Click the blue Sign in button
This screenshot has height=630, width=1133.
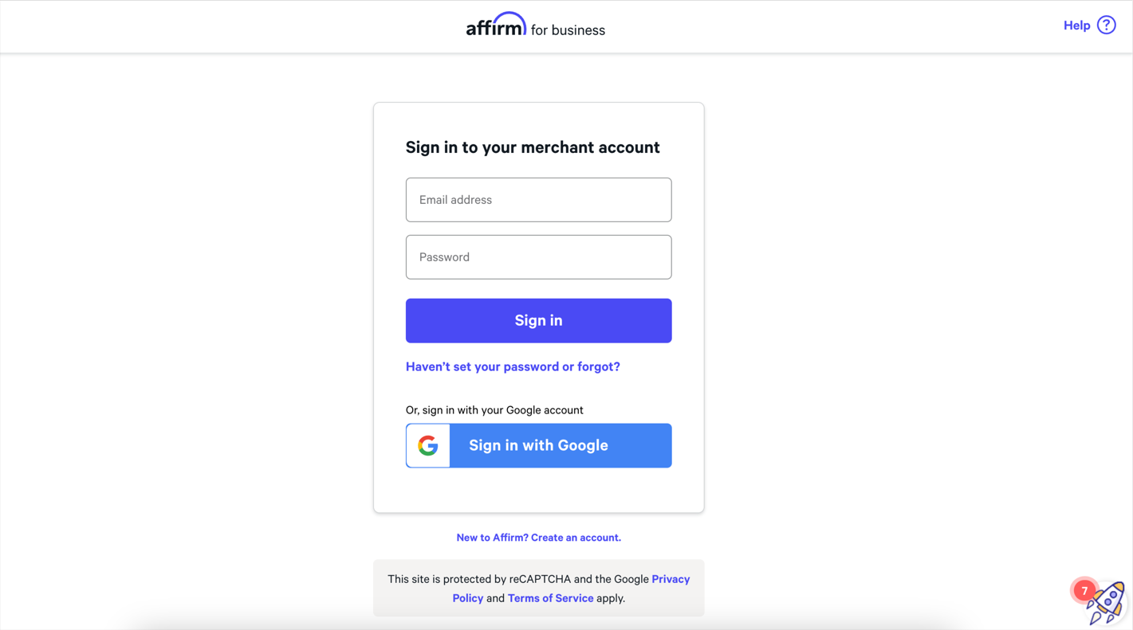pos(538,321)
